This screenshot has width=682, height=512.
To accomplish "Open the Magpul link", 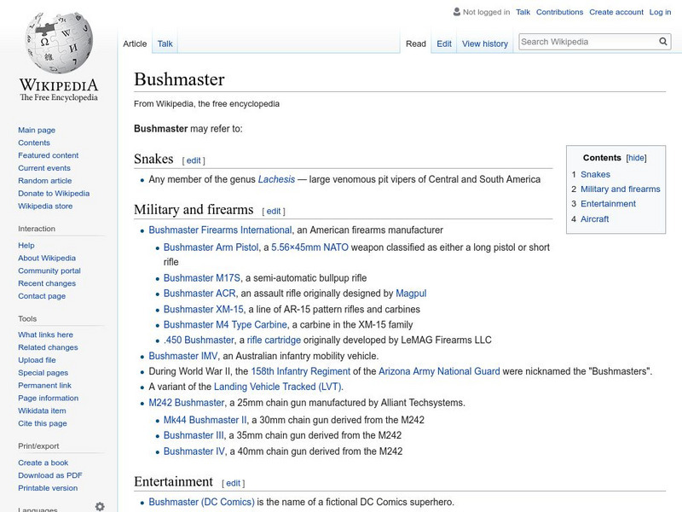I will point(411,294).
